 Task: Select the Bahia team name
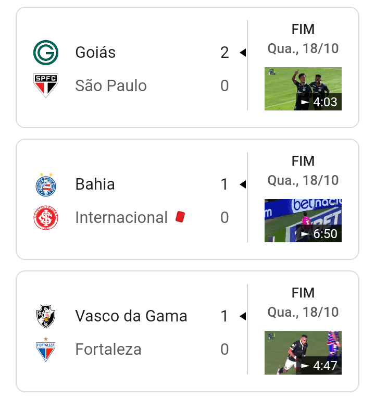pyautogui.click(x=95, y=184)
